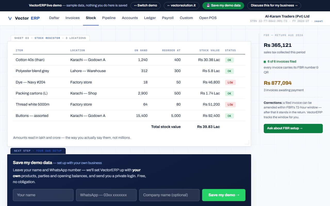View the Ledger tab
This screenshot has width=330, height=206.
click(150, 18)
